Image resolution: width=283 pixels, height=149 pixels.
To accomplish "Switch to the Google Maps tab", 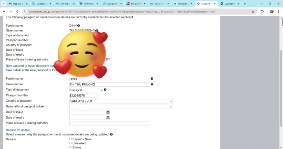I will tap(112, 4).
